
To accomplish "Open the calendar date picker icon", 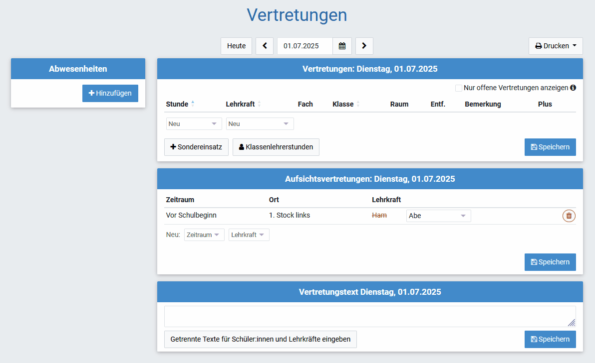I will click(x=342, y=46).
